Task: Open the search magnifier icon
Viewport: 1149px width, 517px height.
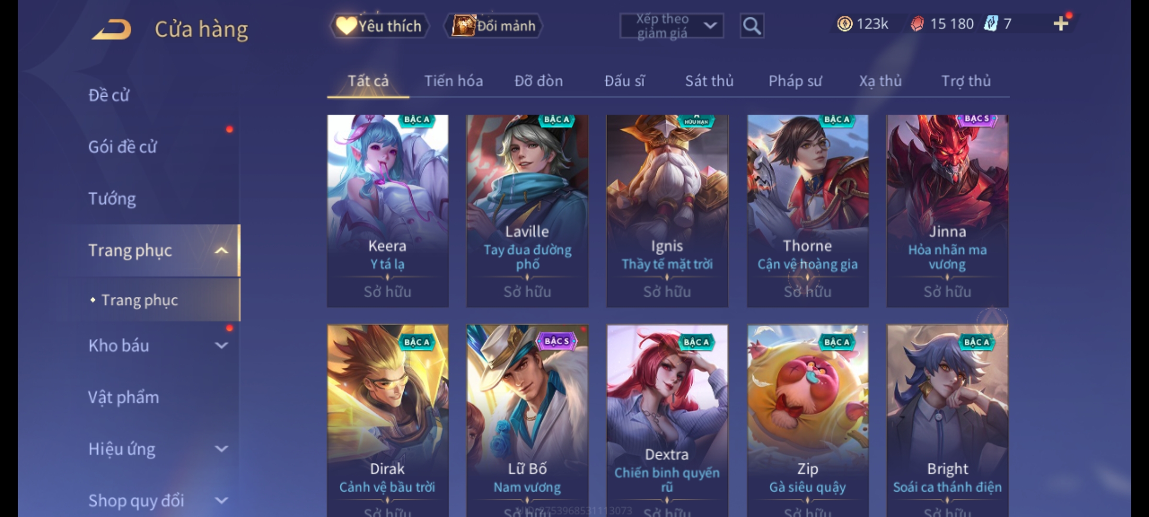Action: point(752,26)
